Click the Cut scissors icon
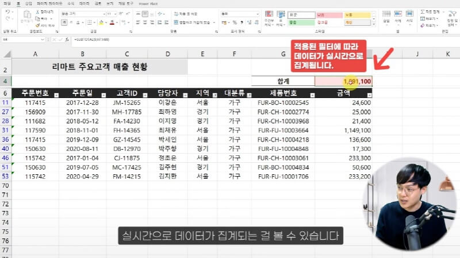 tap(37, 12)
